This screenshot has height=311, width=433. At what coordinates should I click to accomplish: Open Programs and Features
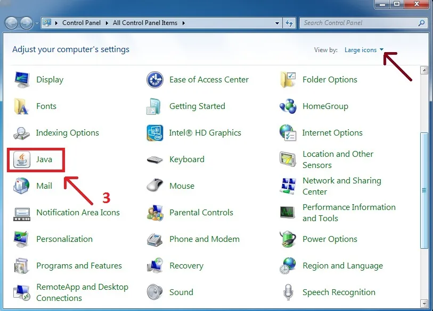tap(79, 266)
